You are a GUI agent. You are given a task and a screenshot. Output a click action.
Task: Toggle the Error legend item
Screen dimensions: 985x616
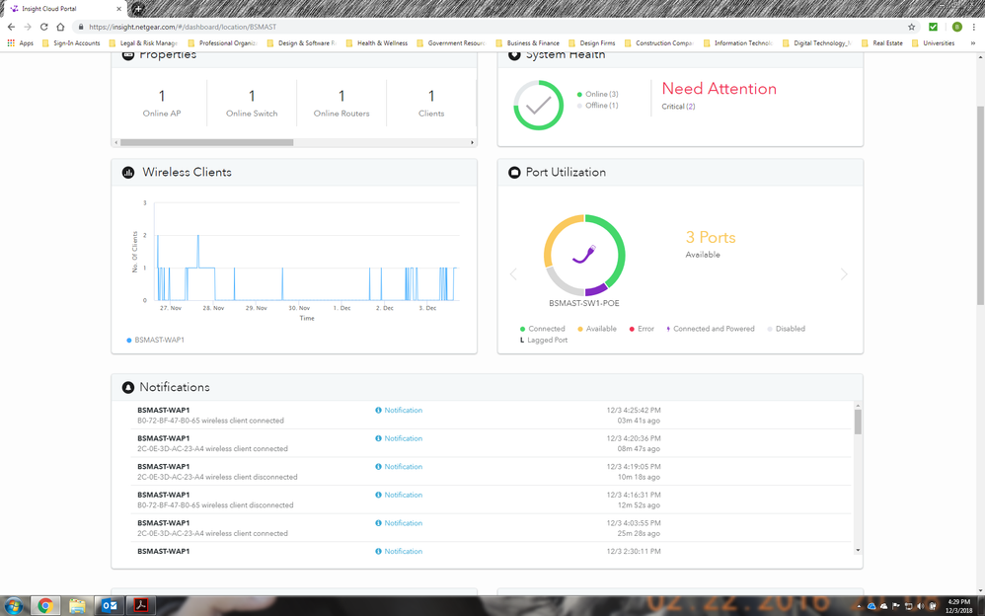click(x=642, y=329)
